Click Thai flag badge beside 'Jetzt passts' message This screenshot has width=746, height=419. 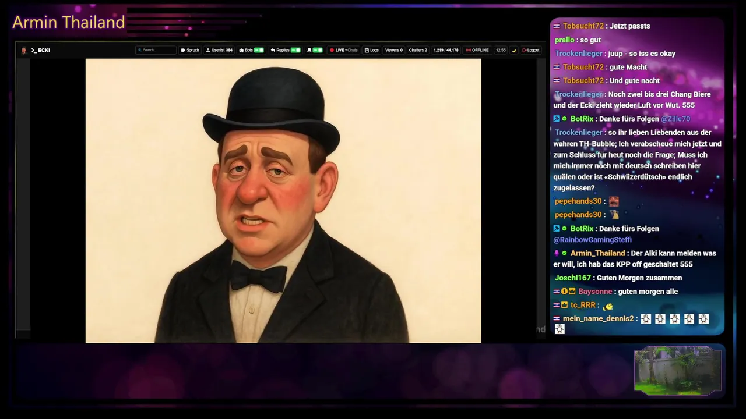557,26
